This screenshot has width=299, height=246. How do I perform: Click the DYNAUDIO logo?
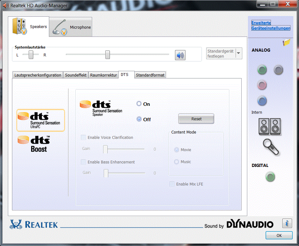(x=250, y=224)
